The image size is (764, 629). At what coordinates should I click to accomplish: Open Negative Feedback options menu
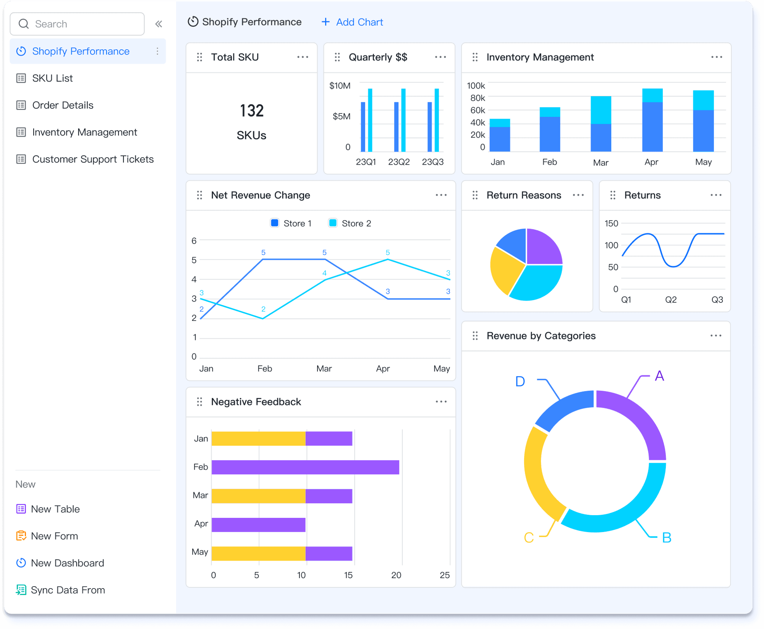tap(441, 402)
